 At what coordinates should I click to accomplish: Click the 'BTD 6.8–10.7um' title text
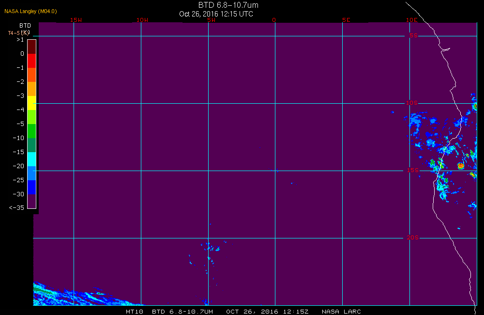click(x=228, y=5)
